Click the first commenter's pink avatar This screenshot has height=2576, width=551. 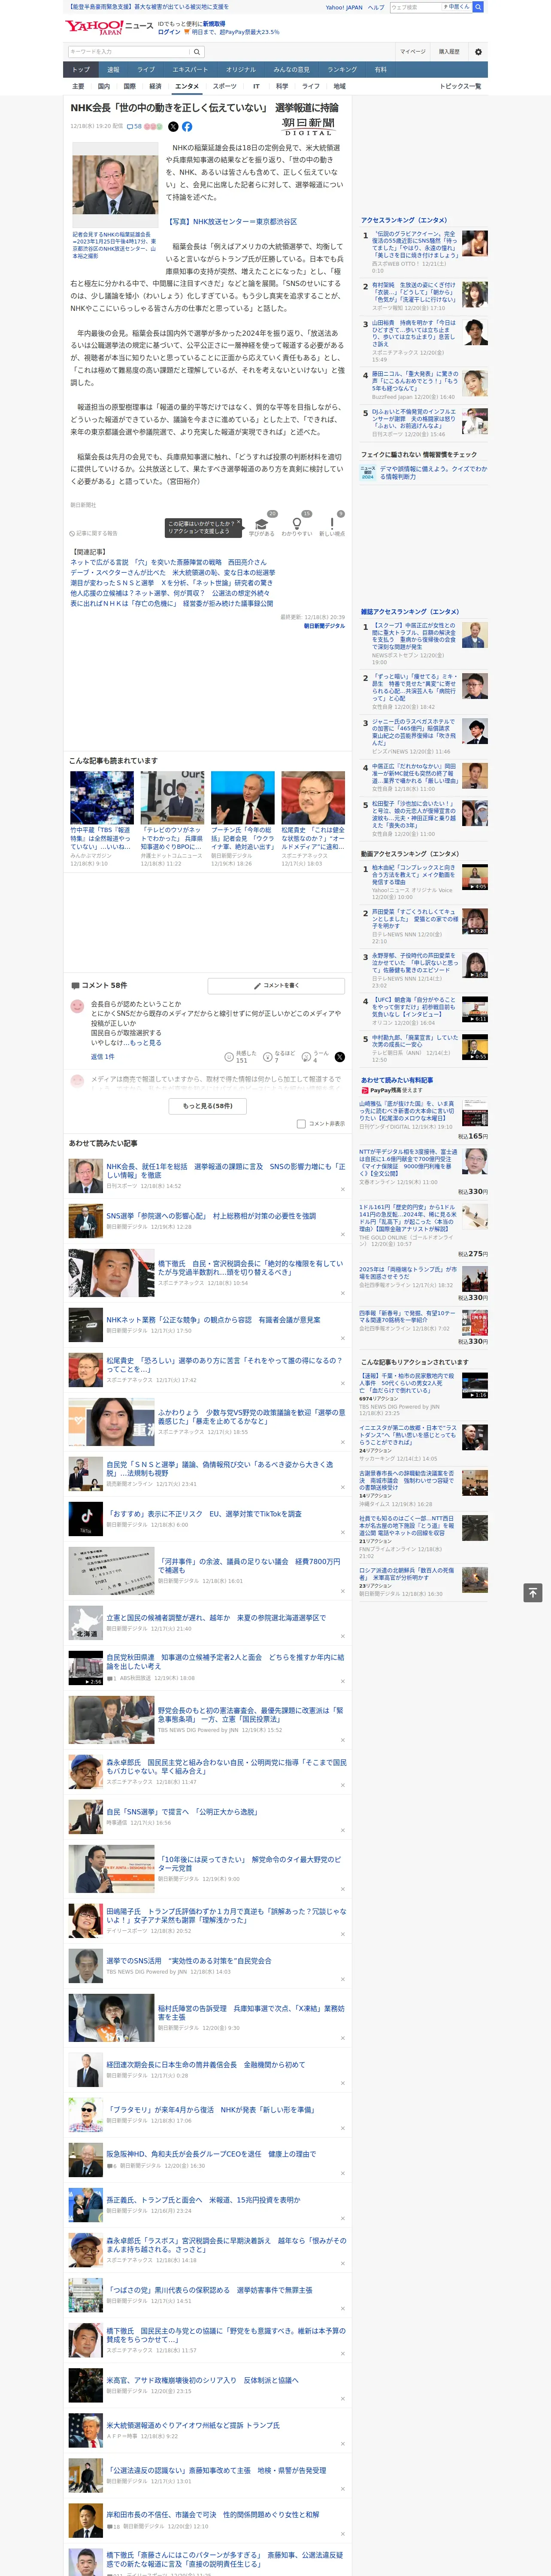(x=77, y=1007)
